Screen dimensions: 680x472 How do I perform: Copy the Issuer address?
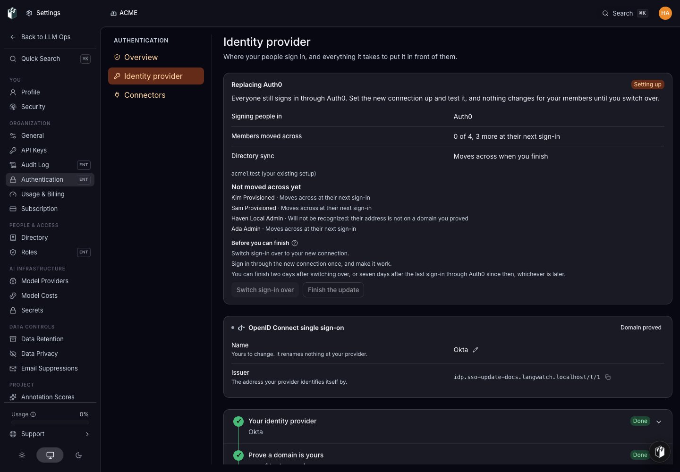pyautogui.click(x=608, y=377)
